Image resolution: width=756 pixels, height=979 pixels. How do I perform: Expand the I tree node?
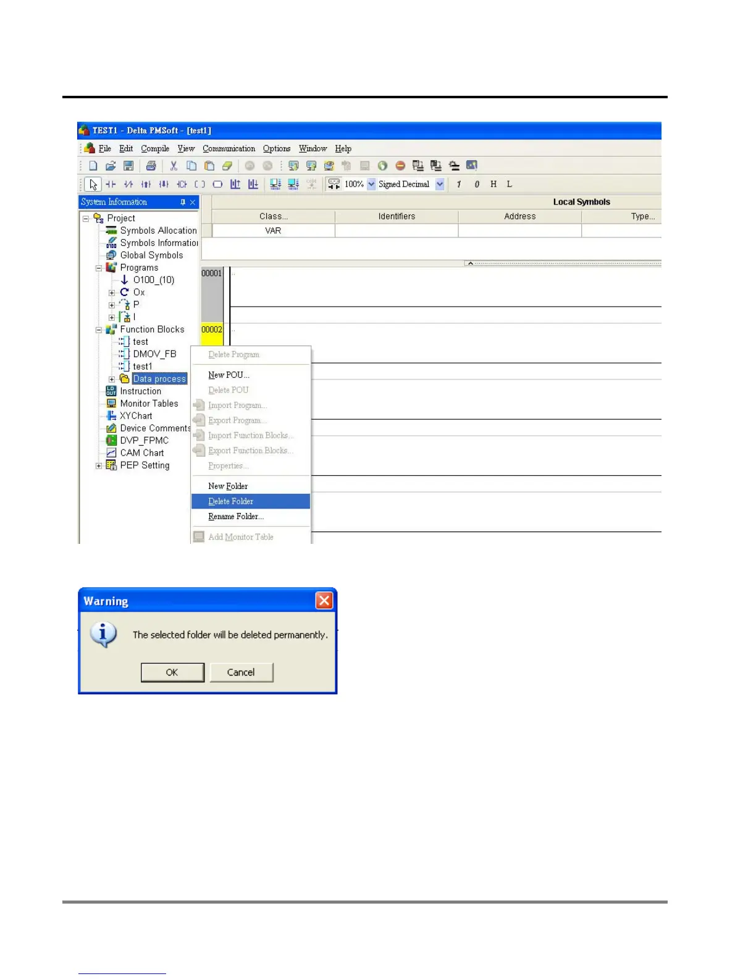[112, 317]
